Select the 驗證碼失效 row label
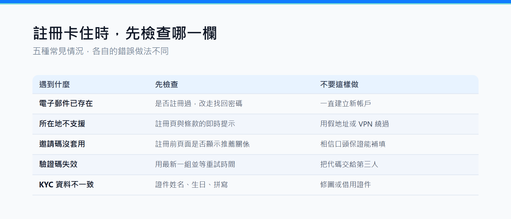The height and width of the screenshot is (219, 511). click(58, 164)
